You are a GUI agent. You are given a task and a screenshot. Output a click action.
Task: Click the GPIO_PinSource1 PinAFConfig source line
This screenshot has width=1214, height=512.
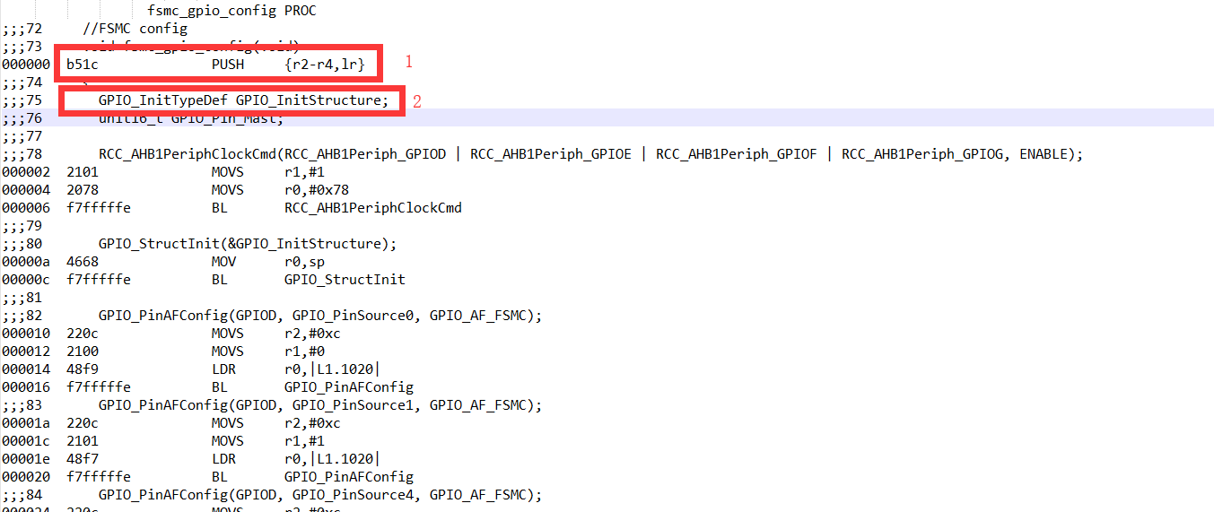pos(320,405)
